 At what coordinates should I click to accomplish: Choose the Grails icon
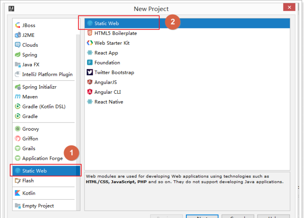point(18,148)
